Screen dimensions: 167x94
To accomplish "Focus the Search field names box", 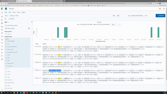I will (17, 26).
